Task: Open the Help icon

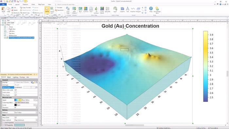Action: point(151,9)
